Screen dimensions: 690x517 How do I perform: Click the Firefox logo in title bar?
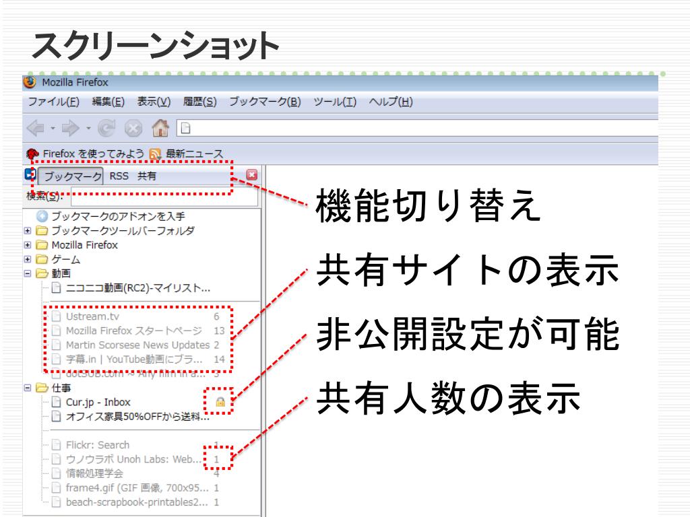coord(30,82)
